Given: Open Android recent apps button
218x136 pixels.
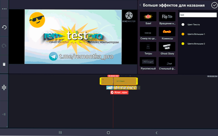Looking at the screenshot, I should tap(60, 133).
